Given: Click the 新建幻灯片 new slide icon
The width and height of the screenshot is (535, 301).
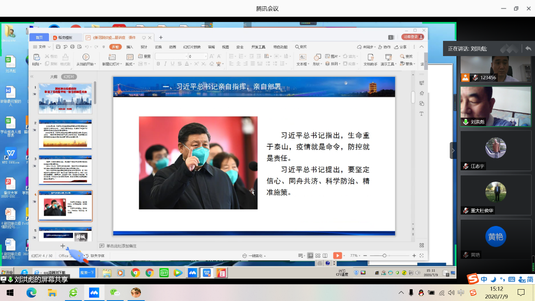Looking at the screenshot, I should [x=112, y=57].
